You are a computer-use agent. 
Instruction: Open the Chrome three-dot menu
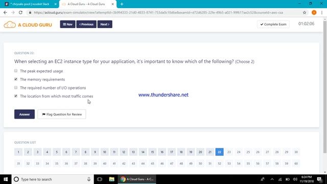click(x=322, y=12)
